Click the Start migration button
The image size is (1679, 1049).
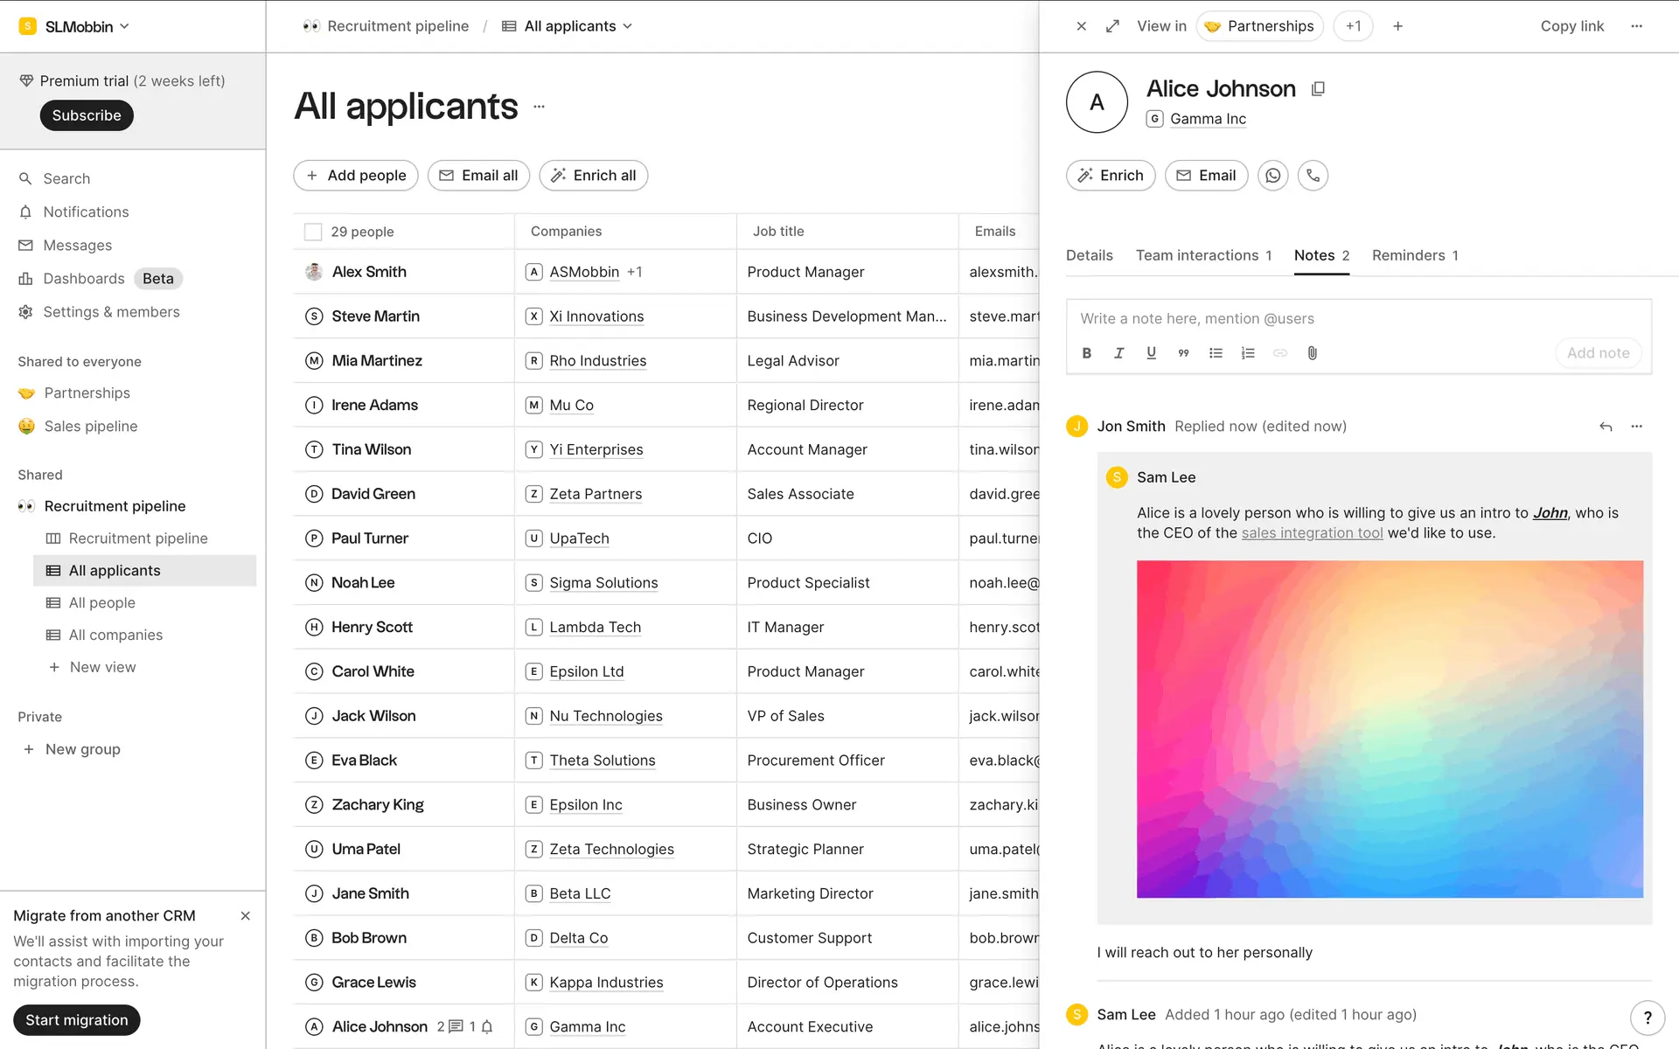click(x=77, y=1020)
